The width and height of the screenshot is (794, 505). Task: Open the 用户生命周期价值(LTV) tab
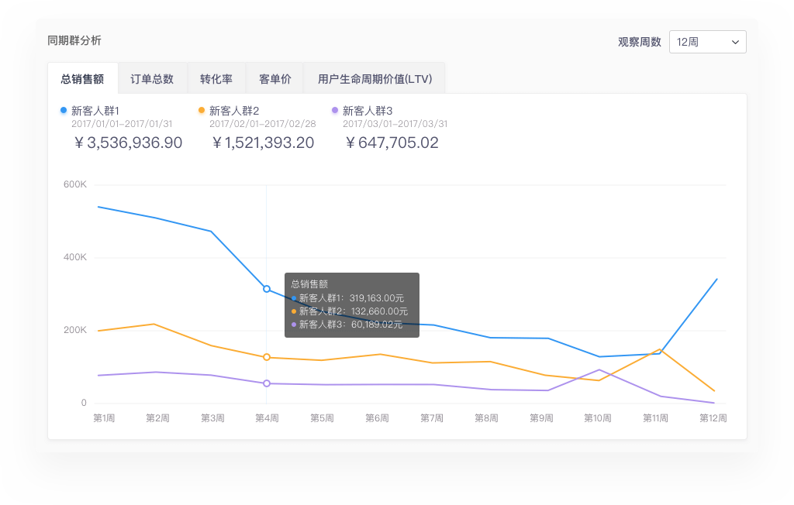tap(375, 79)
